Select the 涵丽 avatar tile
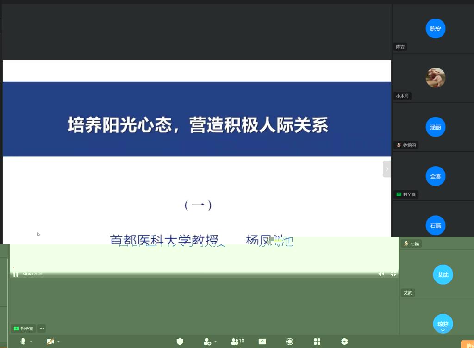Image resolution: width=474 pixels, height=348 pixels. (x=435, y=127)
